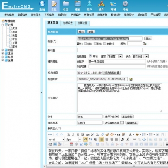Image resolution: width=168 pixels, height=168 pixels.
Task: Open the 用户 person icon in top navigation
Action: pos(90,4)
